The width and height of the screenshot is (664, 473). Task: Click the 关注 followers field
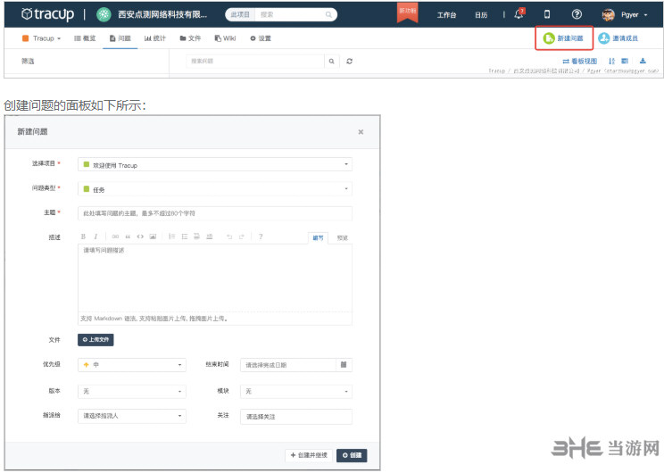[296, 417]
